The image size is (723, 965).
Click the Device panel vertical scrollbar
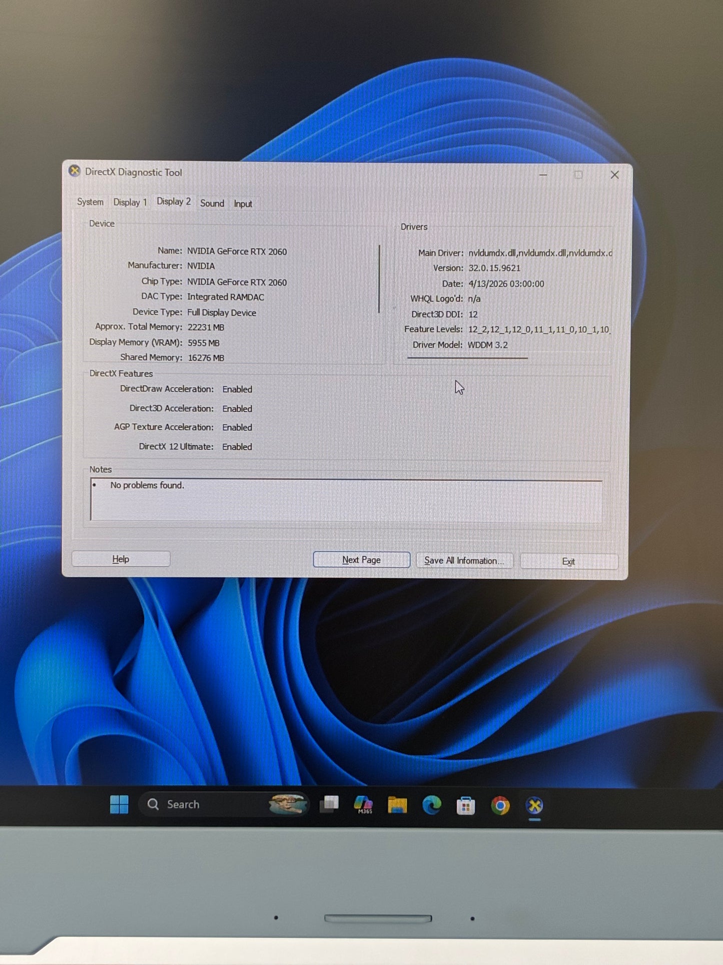tap(379, 279)
